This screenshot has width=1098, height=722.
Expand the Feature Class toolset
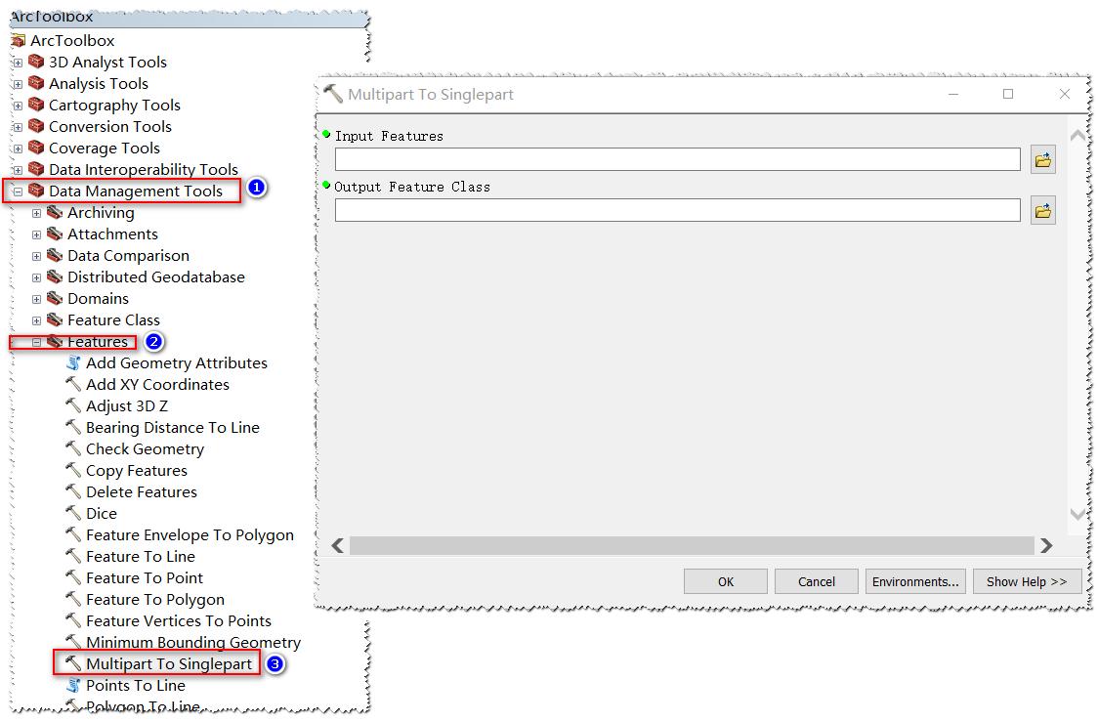pyautogui.click(x=36, y=321)
